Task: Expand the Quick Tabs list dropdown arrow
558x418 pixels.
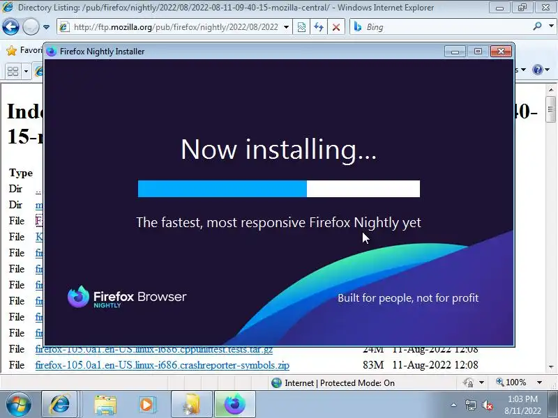Action: pyautogui.click(x=26, y=72)
